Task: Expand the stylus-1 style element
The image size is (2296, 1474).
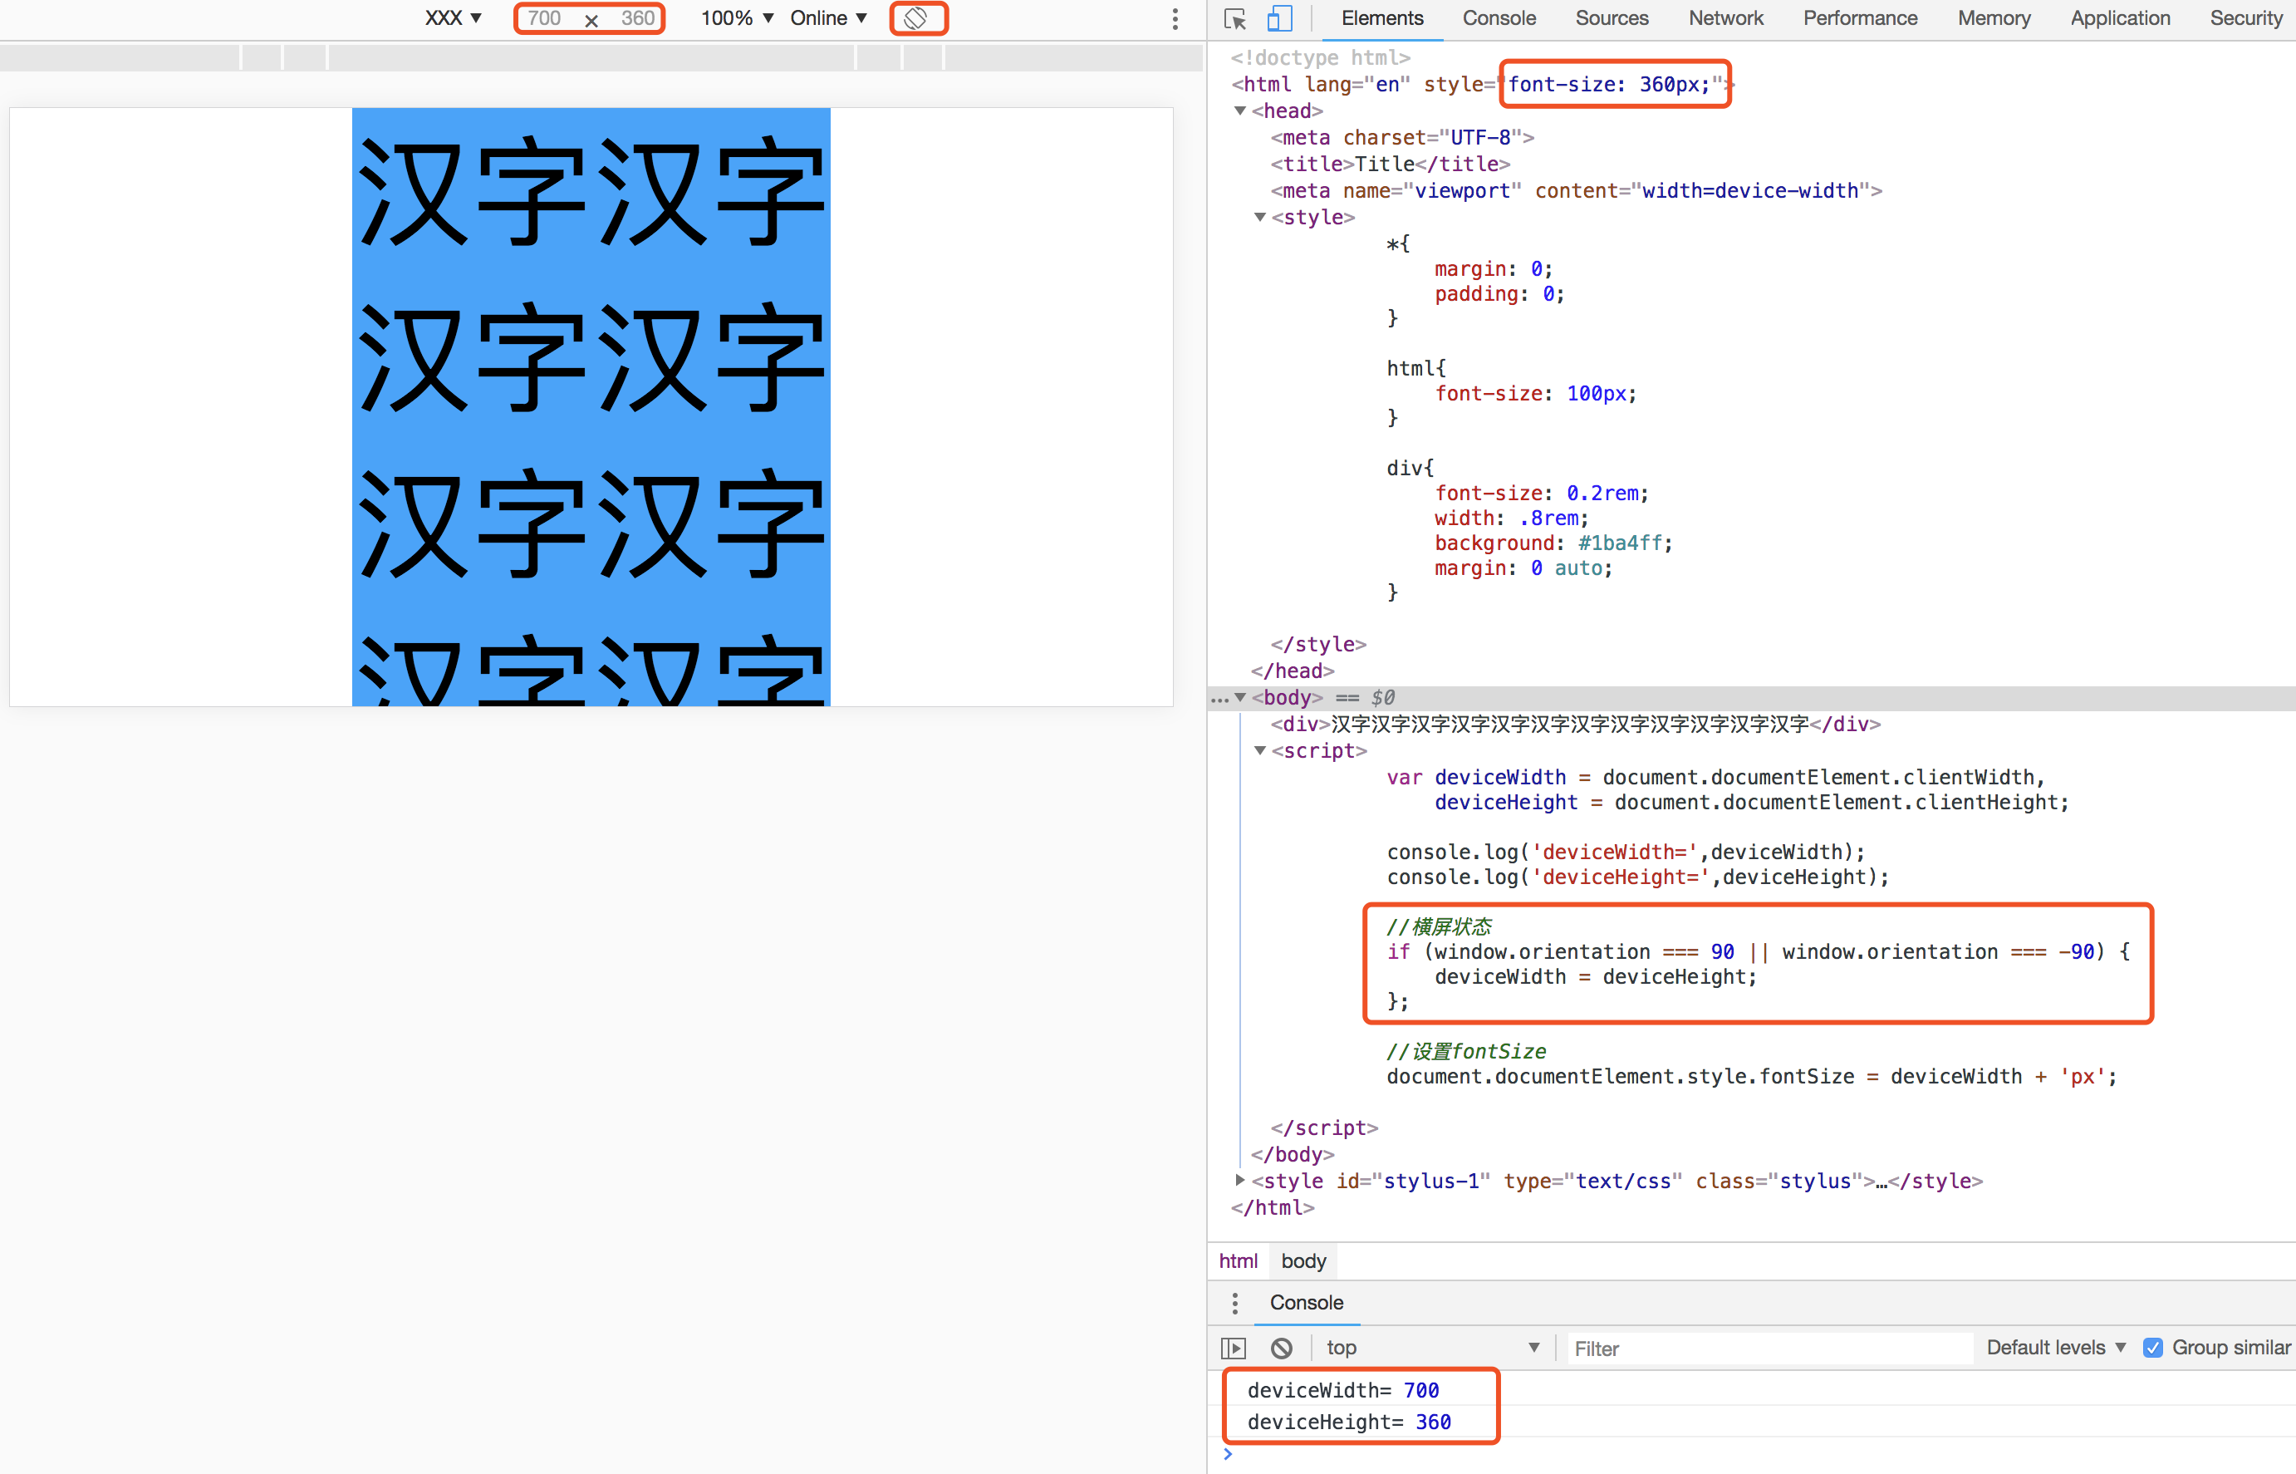Action: coord(1241,1182)
